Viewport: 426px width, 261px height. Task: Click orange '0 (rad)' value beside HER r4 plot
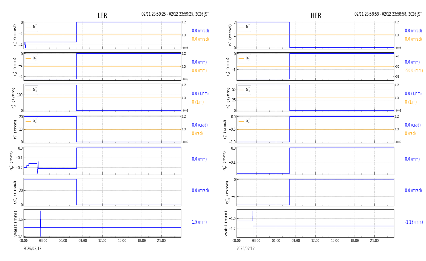click(x=410, y=134)
